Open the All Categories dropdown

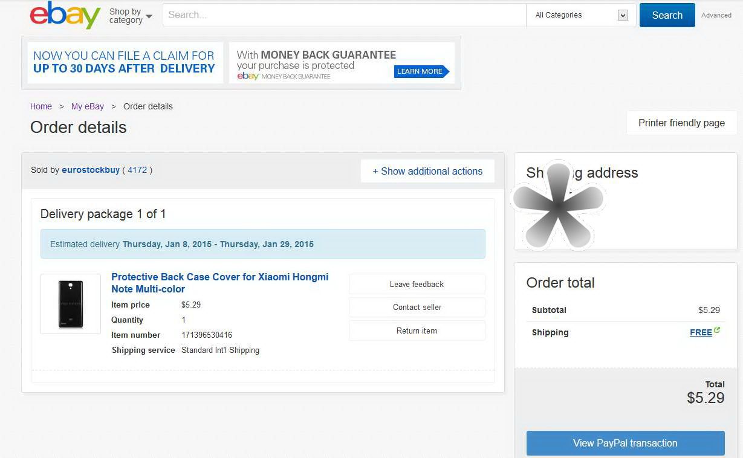[x=582, y=15]
